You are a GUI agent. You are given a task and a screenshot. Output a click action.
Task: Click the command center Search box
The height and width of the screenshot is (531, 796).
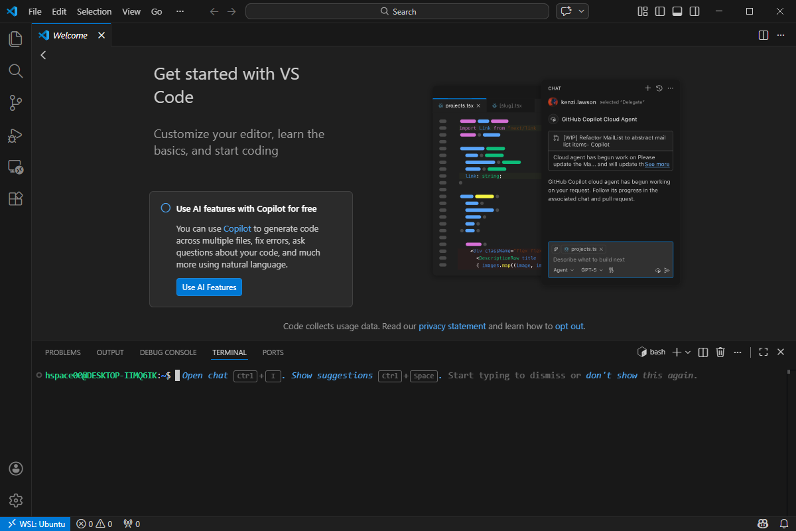[x=397, y=11]
